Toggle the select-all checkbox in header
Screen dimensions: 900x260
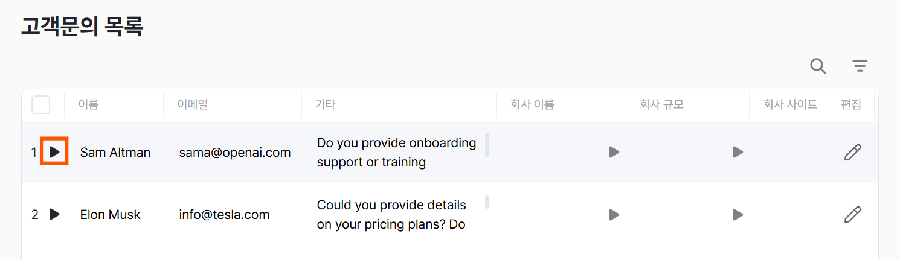click(x=41, y=105)
